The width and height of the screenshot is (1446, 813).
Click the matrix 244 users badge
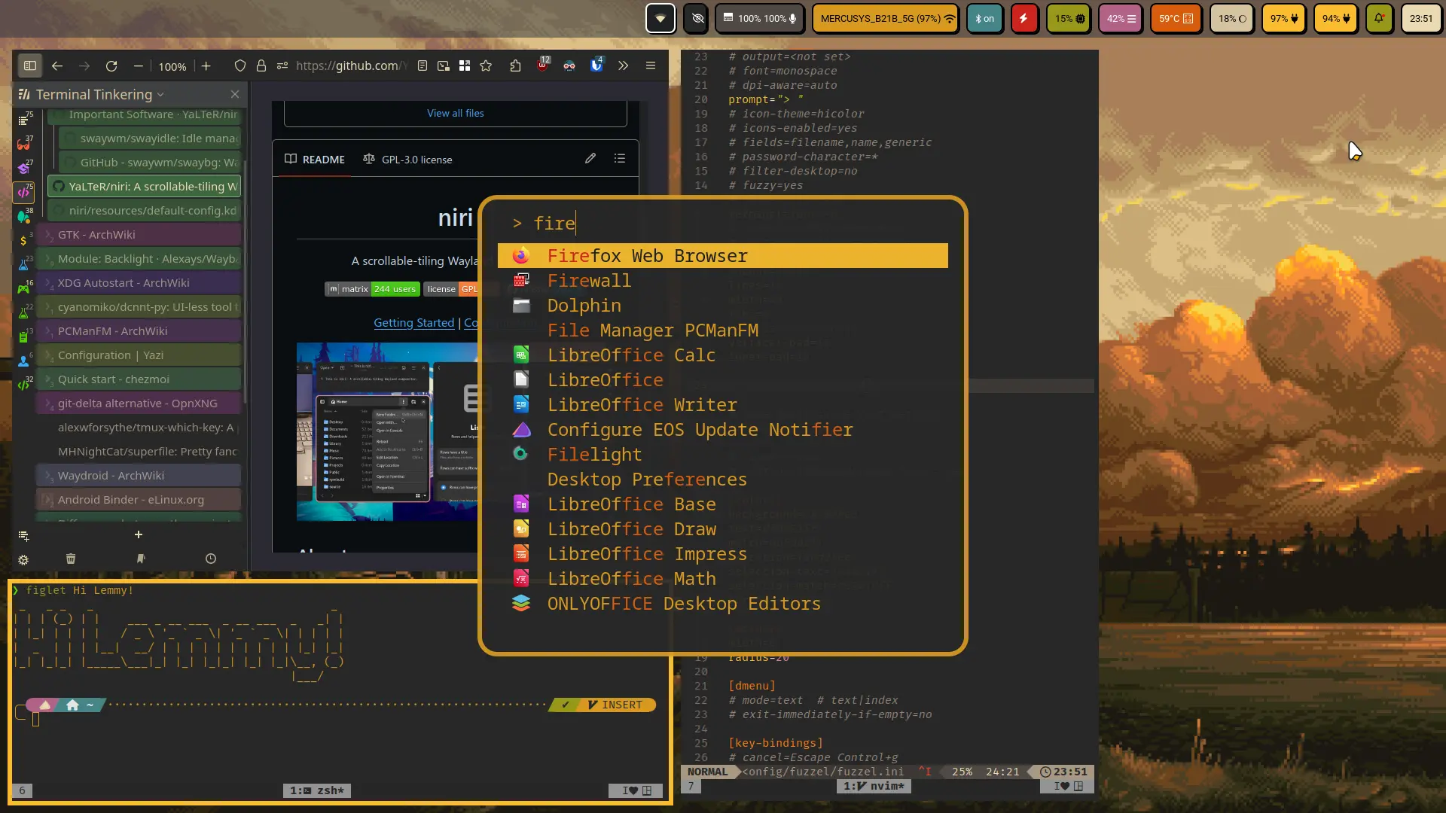point(373,289)
